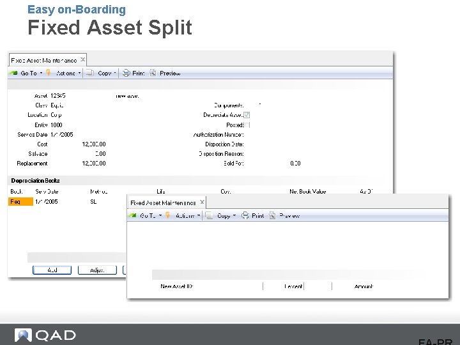460x345 pixels.
Task: Click the Asset field value 12345
Action: [x=57, y=96]
